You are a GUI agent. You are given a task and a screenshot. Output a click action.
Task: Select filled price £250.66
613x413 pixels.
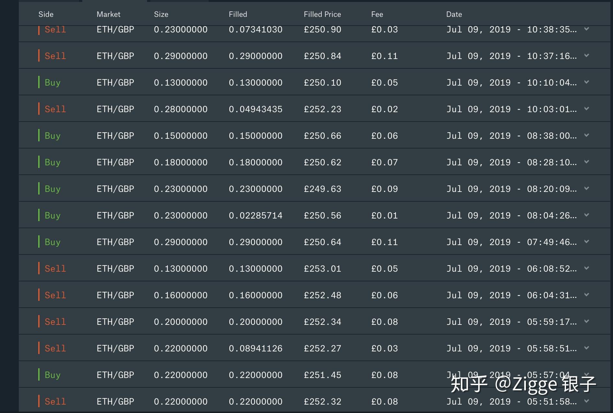322,136
